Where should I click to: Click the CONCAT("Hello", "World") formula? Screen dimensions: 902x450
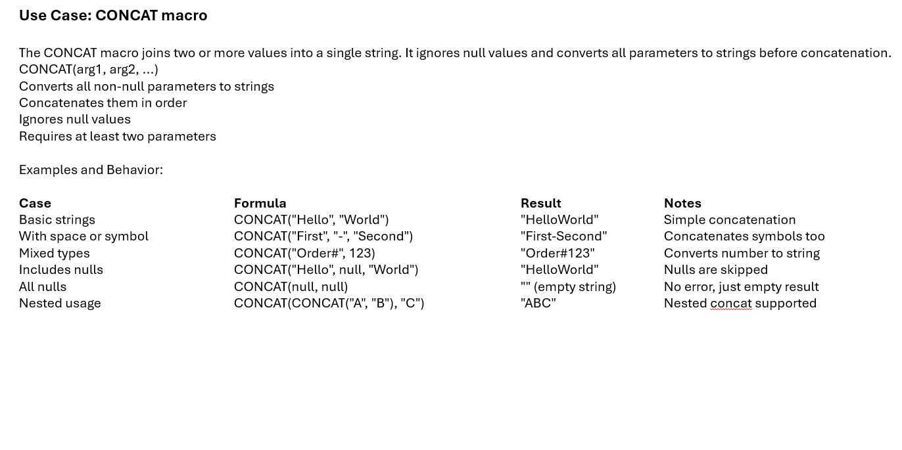tap(312, 219)
